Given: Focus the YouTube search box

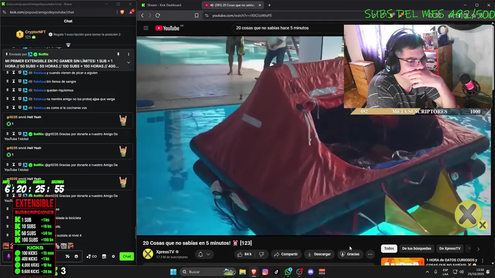Looking at the screenshot, I should (x=288, y=28).
